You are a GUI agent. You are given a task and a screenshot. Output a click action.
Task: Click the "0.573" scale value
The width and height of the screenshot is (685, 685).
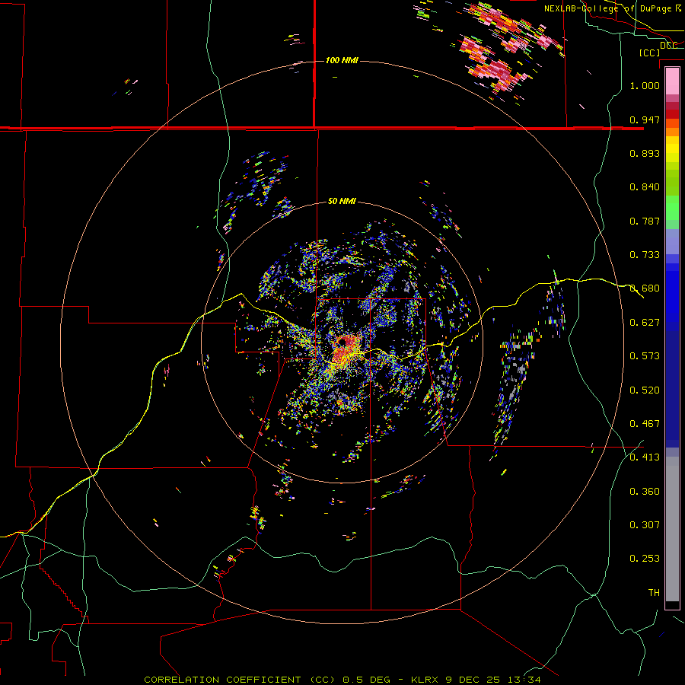tap(645, 356)
